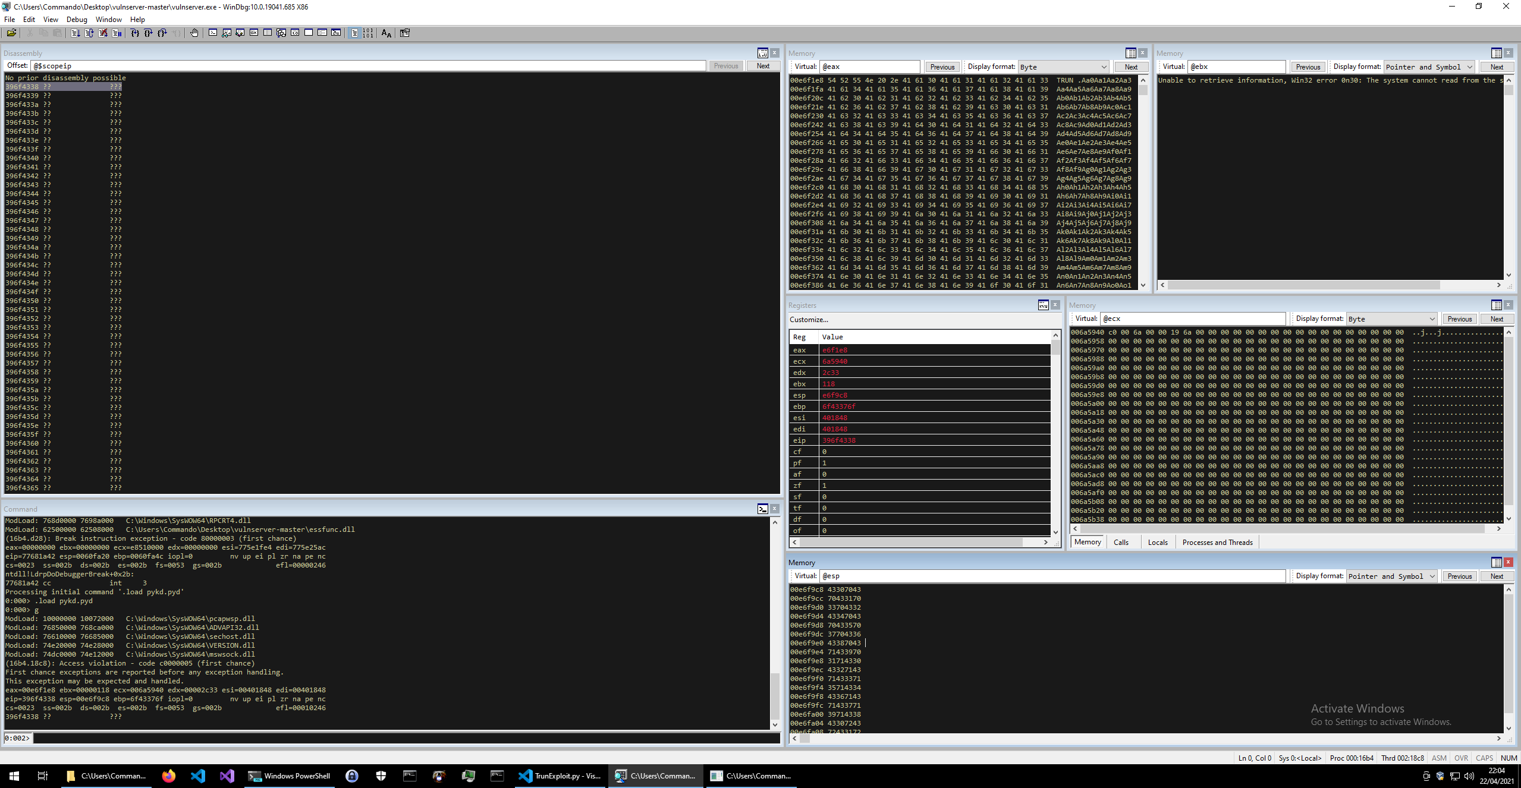Open the Command window via toolbar icon
The width and height of the screenshot is (1521, 788).
click(x=213, y=33)
